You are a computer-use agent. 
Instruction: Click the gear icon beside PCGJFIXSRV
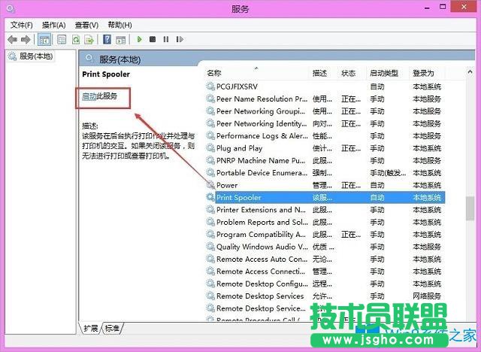(x=210, y=86)
